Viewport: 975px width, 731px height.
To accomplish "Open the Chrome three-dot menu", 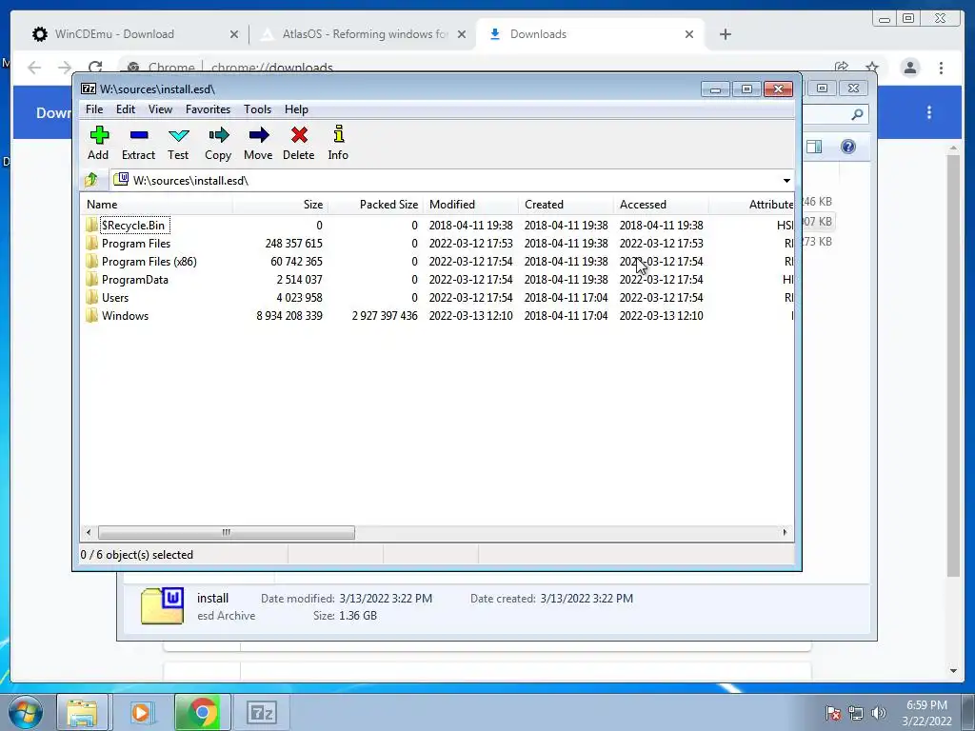I will pyautogui.click(x=941, y=68).
